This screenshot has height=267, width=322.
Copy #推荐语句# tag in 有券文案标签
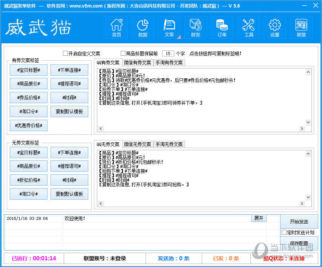(x=69, y=84)
